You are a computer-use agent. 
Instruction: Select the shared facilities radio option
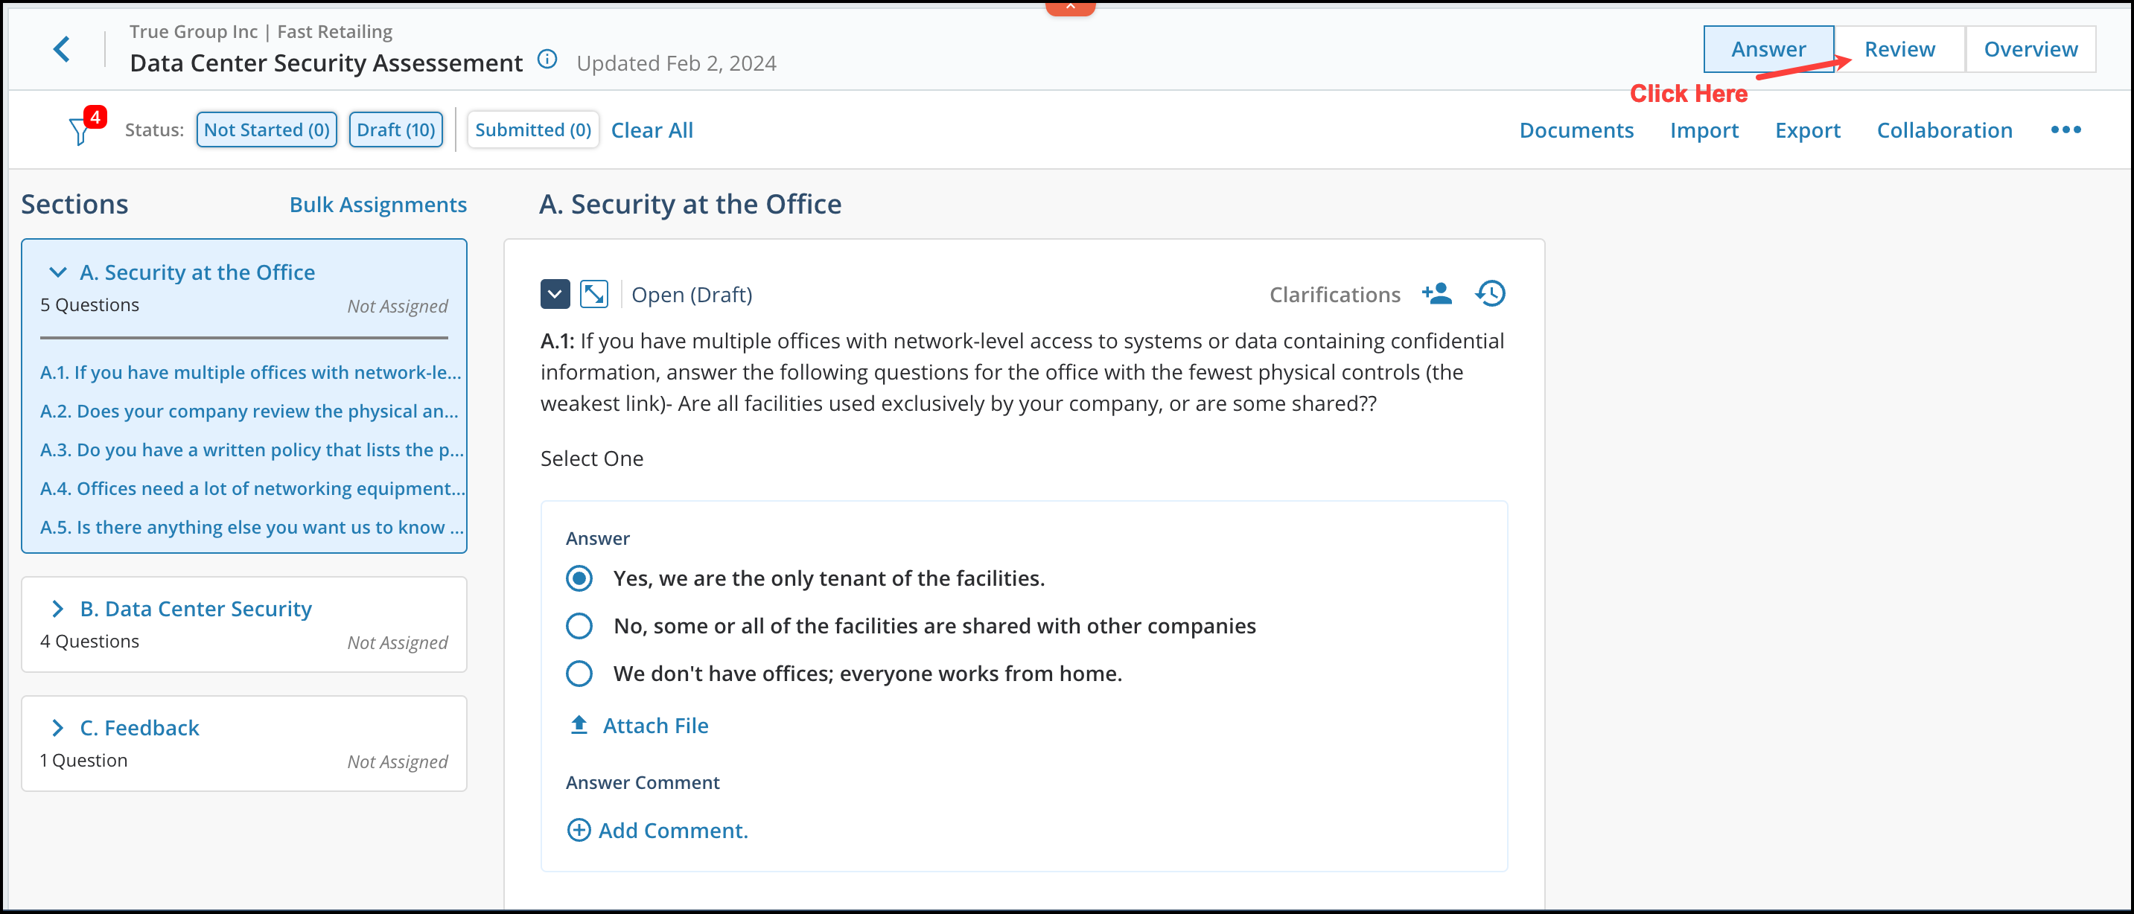(x=579, y=626)
